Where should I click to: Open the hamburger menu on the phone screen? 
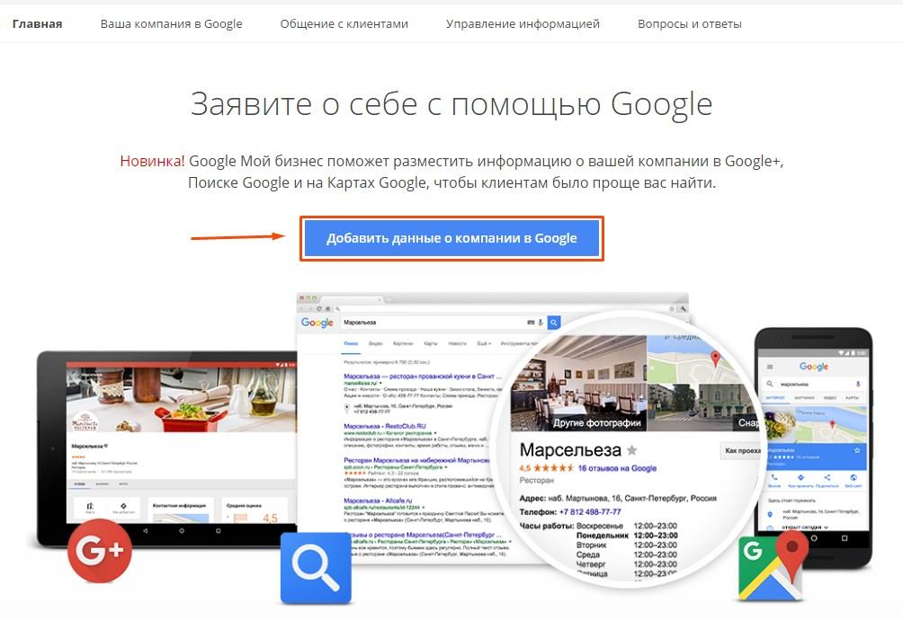[768, 367]
